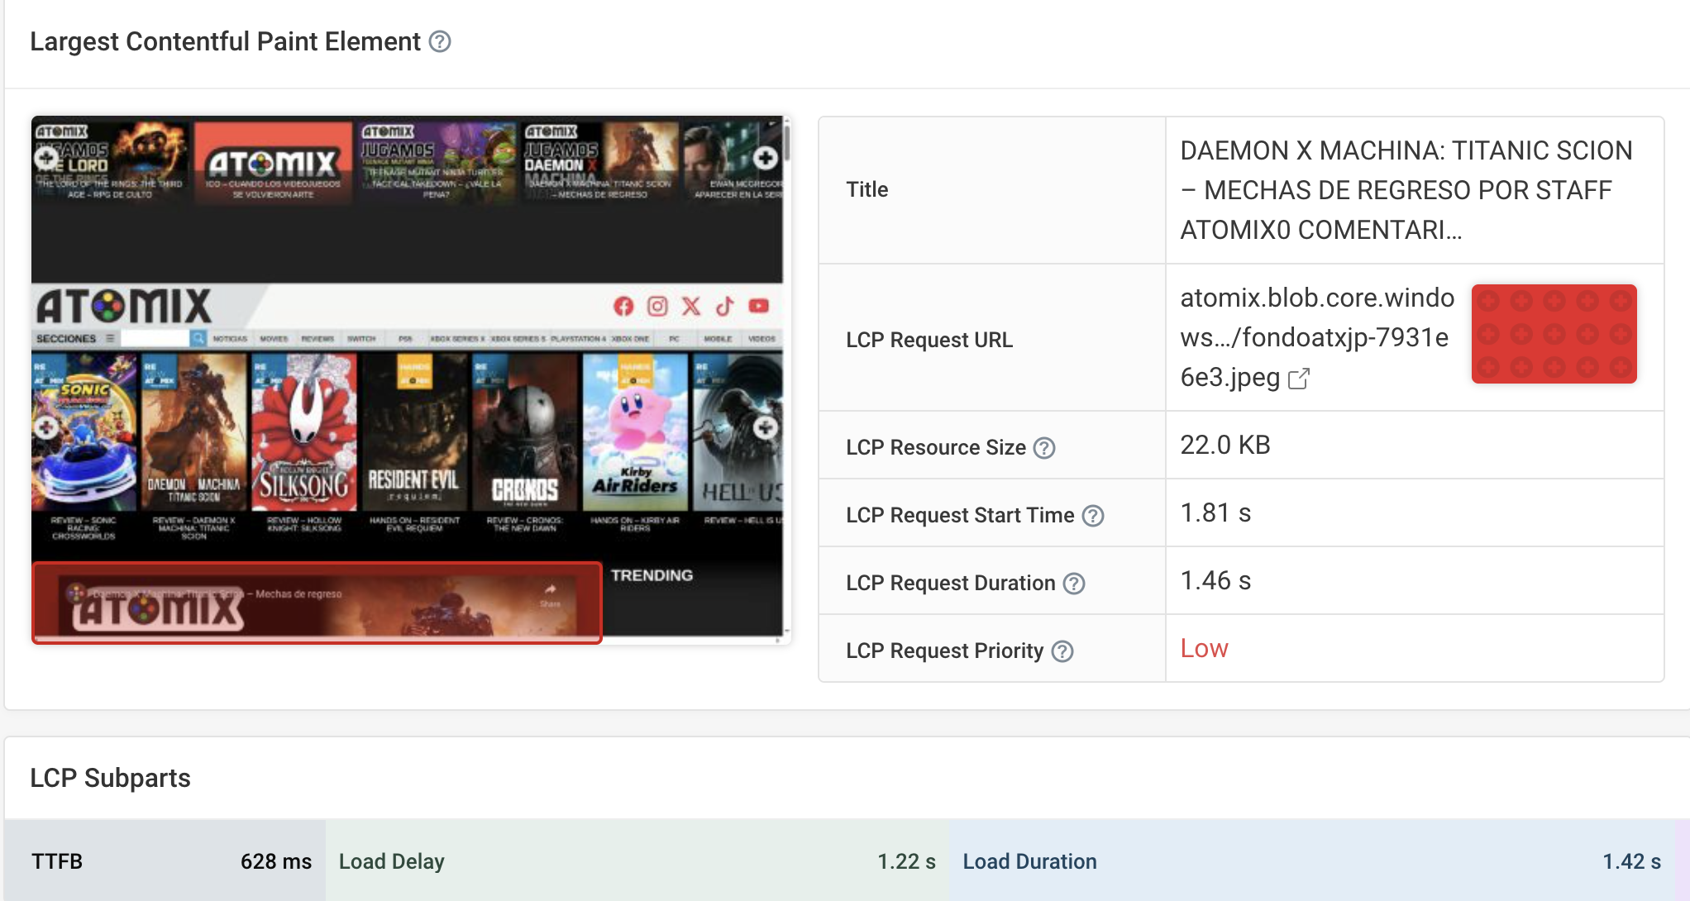The height and width of the screenshot is (901, 1690).
Task: Click the page screenshot with highlighted LCP element
Action: pyautogui.click(x=411, y=379)
